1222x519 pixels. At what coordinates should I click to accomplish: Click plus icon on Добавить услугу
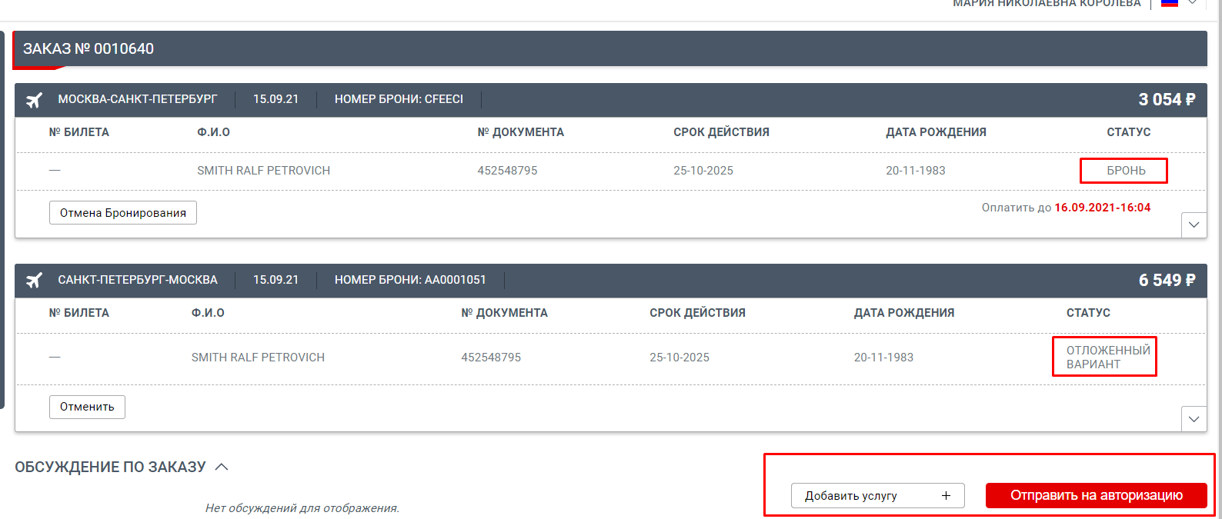(947, 496)
